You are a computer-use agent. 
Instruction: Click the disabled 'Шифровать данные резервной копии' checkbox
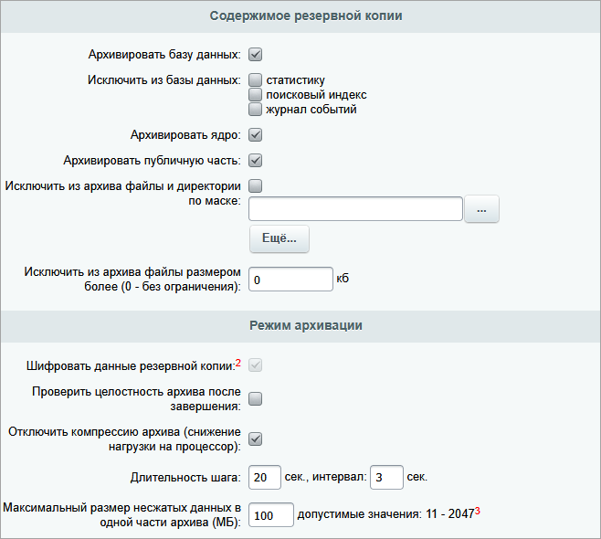(x=256, y=365)
